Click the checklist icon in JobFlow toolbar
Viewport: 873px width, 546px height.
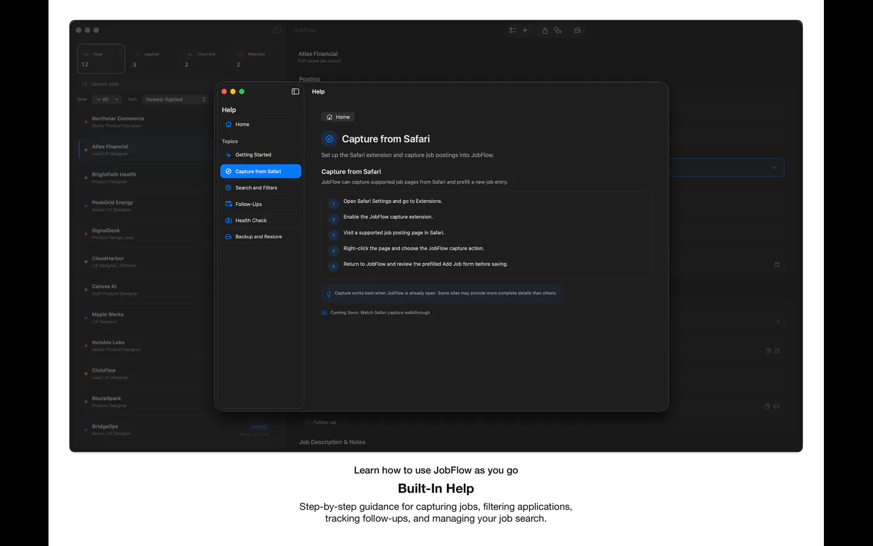tap(513, 30)
